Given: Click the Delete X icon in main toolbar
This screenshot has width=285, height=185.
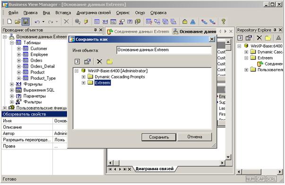Looking at the screenshot, I should [x=66, y=22].
